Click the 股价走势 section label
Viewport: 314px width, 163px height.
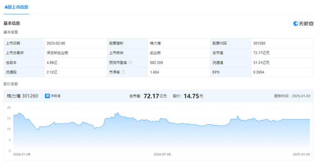click(11, 84)
